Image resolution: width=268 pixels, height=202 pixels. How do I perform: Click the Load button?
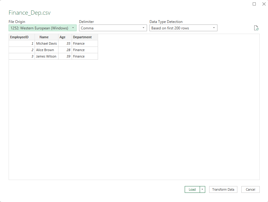click(192, 189)
